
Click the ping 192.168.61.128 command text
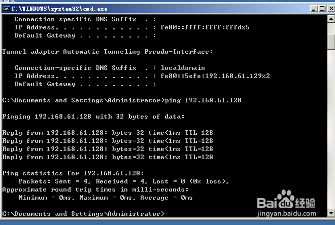tap(203, 100)
